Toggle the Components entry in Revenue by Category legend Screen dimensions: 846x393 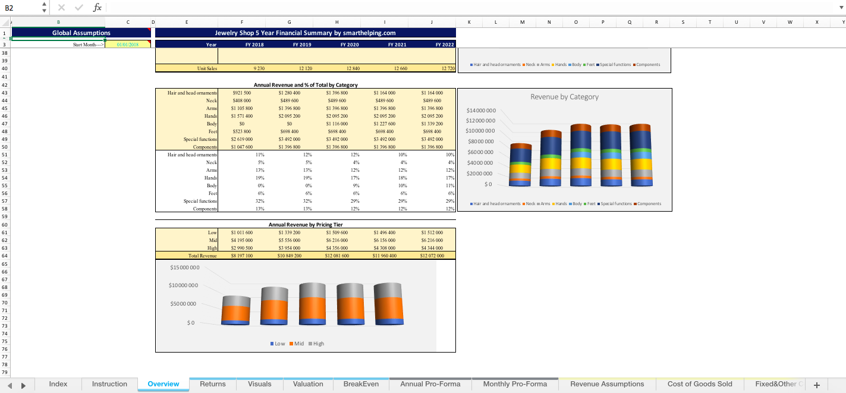tap(648, 203)
